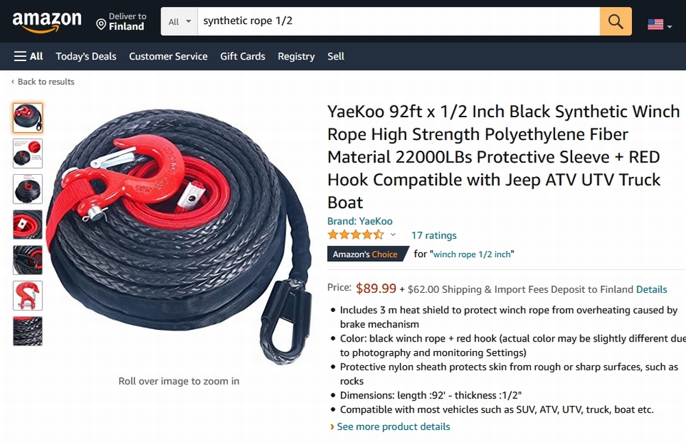Expand the ratings breakdown chevron
Viewport: 686px width, 447px height.
393,235
